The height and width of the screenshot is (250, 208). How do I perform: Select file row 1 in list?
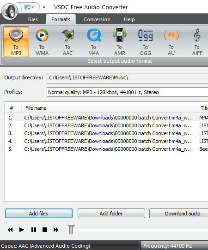(x=108, y=118)
